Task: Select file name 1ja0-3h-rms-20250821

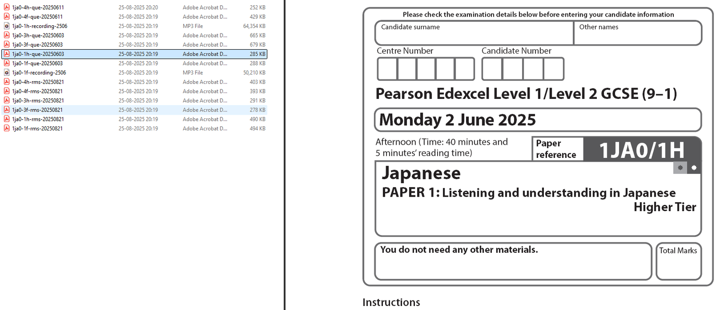Action: 38,101
